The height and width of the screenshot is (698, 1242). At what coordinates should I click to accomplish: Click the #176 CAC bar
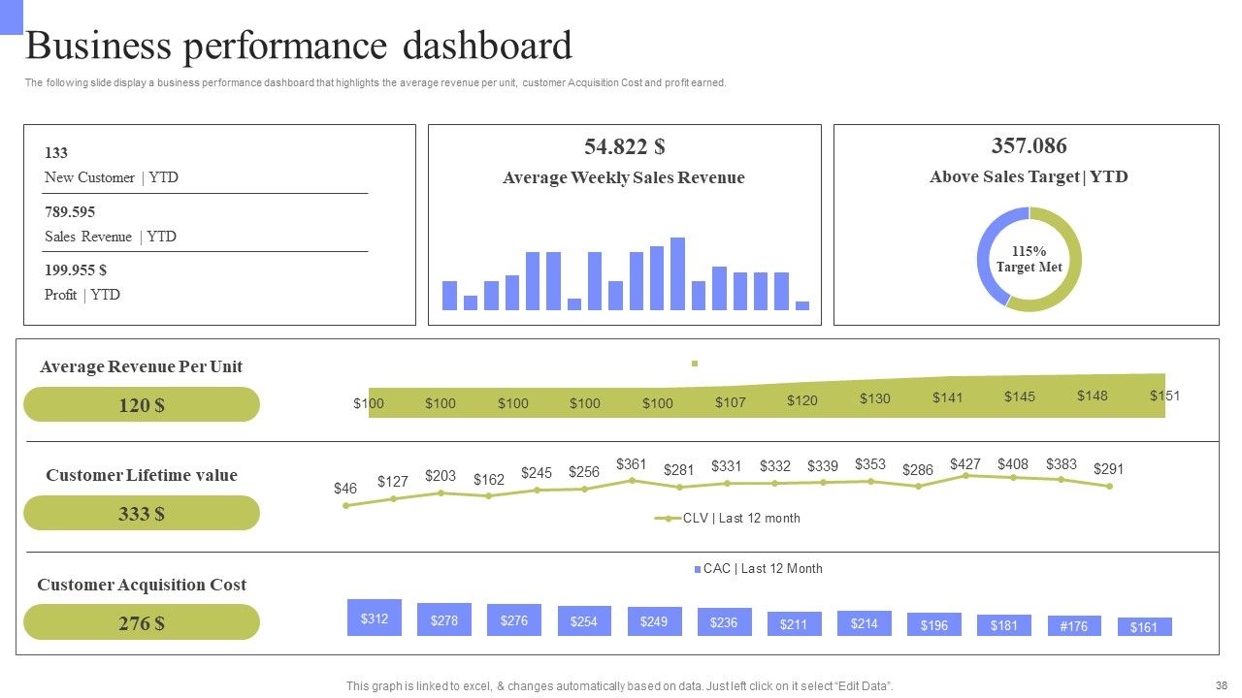point(1074,625)
